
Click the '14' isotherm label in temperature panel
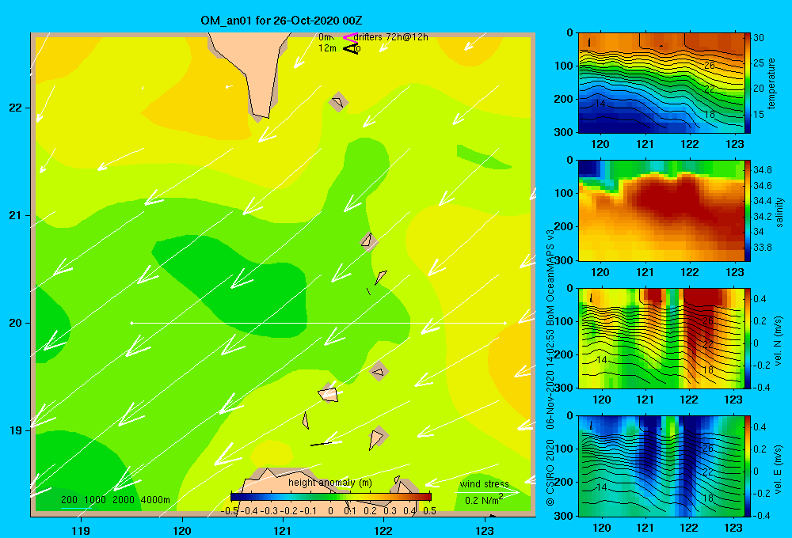pyautogui.click(x=600, y=104)
